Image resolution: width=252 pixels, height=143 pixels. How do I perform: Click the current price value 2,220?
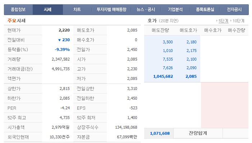point(64,30)
